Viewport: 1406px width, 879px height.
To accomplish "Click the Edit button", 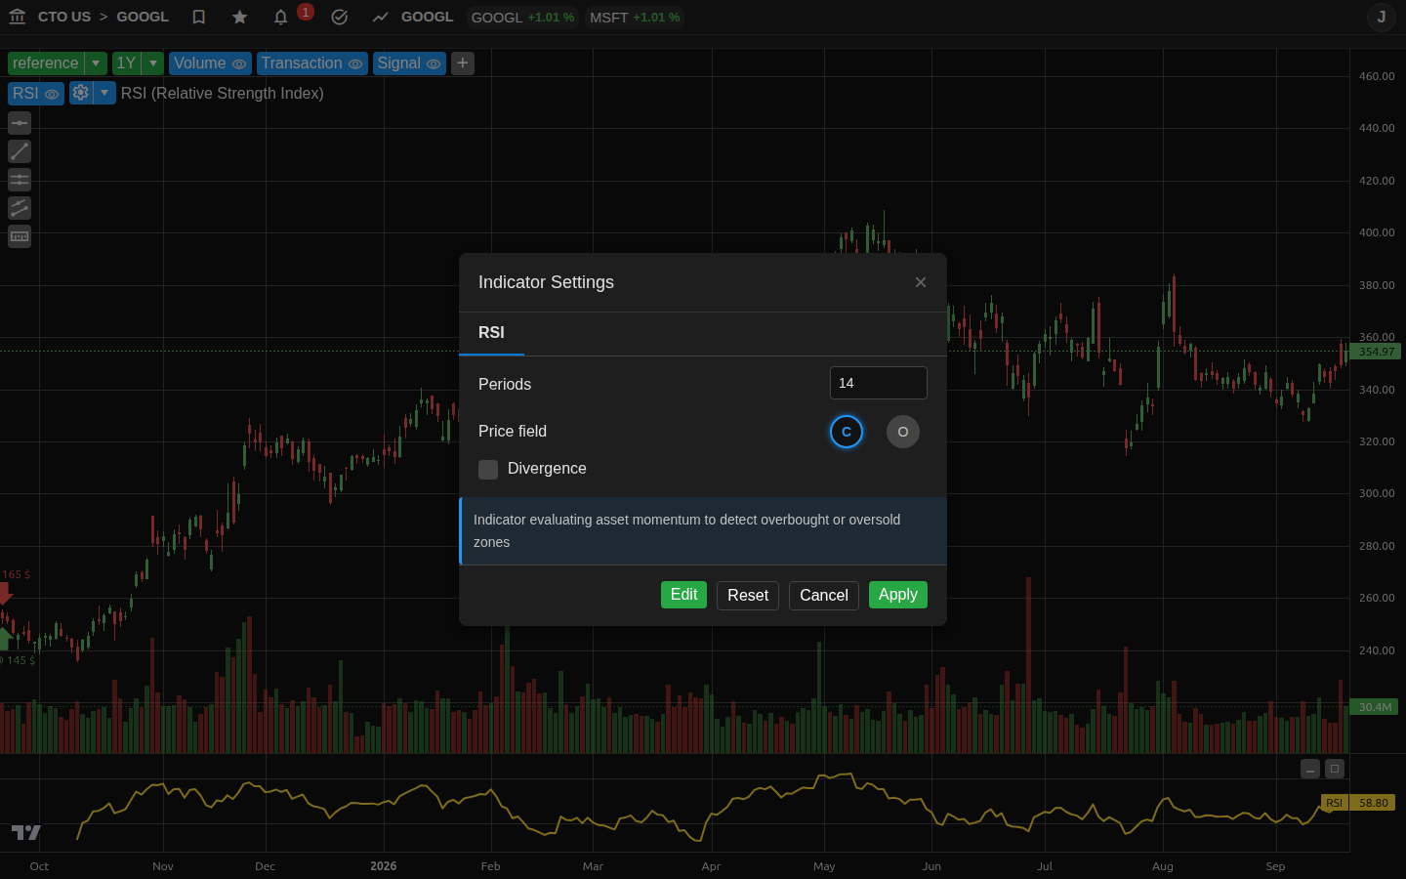I will pos(683,595).
